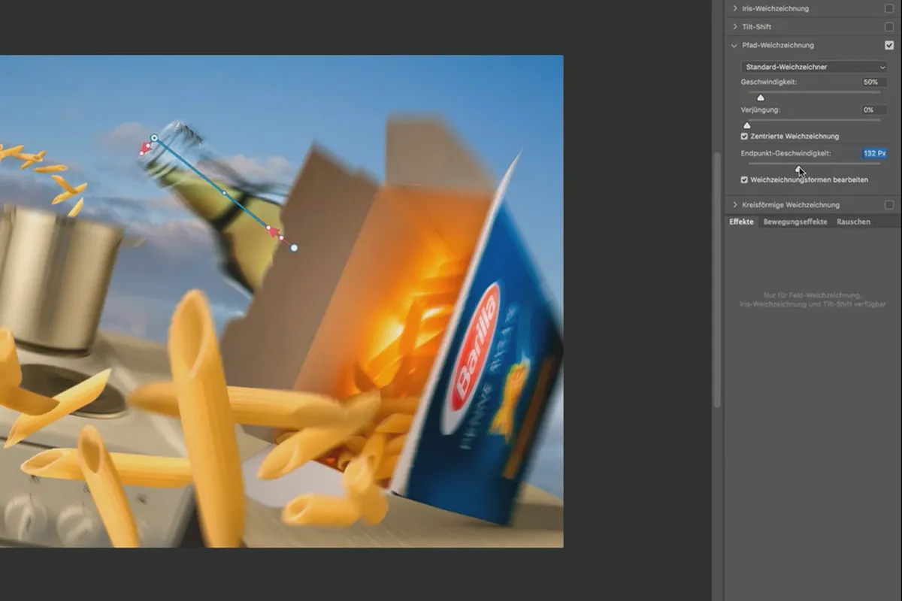This screenshot has height=601, width=902.
Task: Click the lower red blur-shape arrow handle
Action: click(274, 231)
